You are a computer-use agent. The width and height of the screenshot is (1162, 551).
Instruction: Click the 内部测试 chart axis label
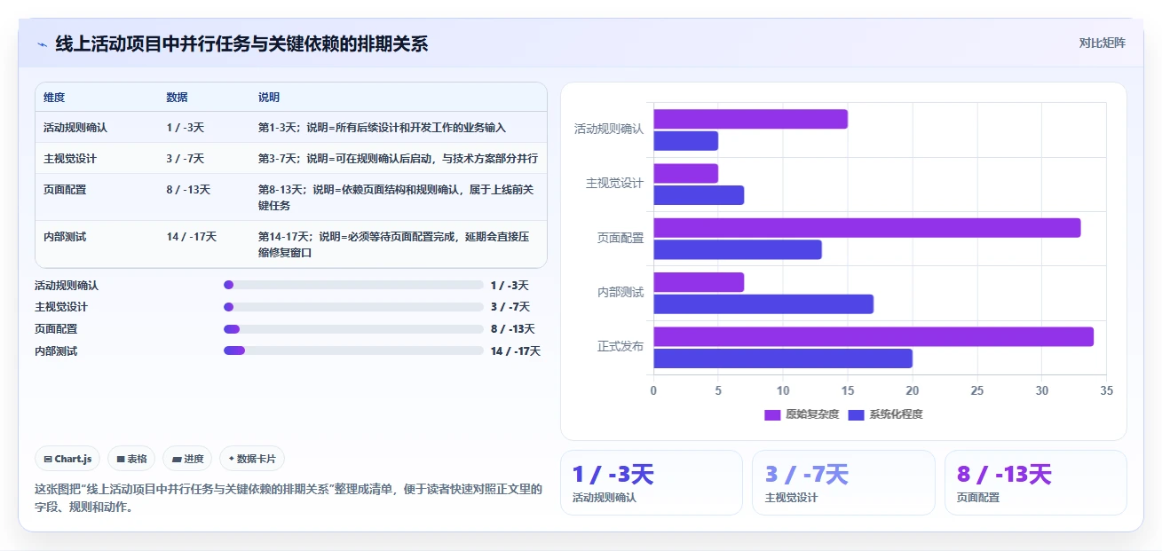621,292
